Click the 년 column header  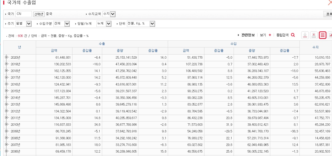[x=20, y=47]
